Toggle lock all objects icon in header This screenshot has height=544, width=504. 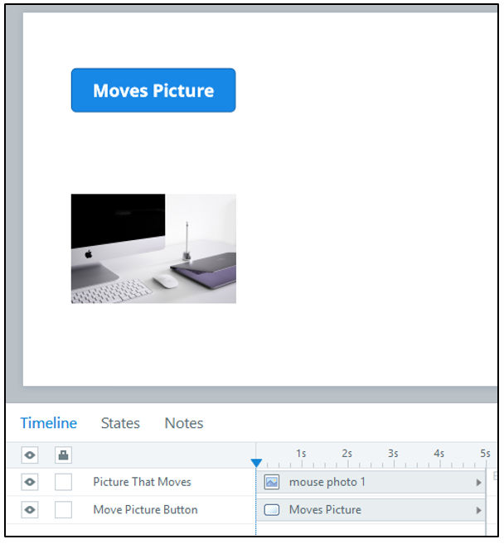click(x=63, y=455)
